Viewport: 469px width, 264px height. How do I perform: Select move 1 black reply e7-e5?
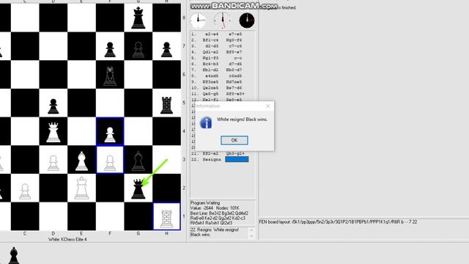[235, 34]
